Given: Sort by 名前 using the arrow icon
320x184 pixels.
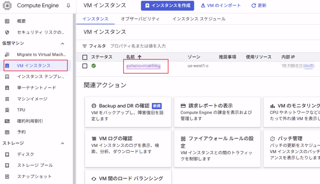Looking at the screenshot, I should (140, 57).
